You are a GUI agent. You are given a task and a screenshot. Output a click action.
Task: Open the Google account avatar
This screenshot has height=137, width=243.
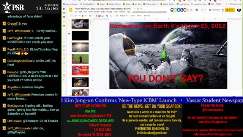[x=239, y=10]
